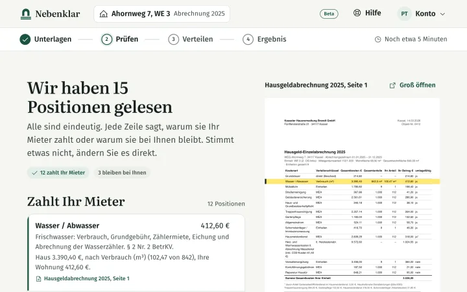Open the Ahornweg 7, WE 3 property selector

(x=162, y=14)
